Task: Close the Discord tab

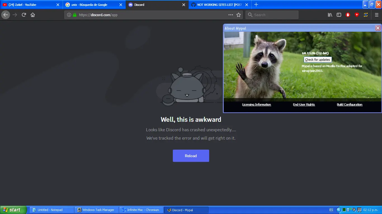Action: (x=184, y=5)
